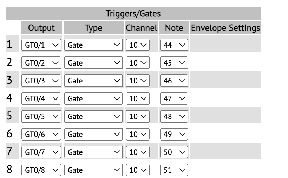
Task: Open row 8 Gate type dropdown
Action: tap(93, 170)
